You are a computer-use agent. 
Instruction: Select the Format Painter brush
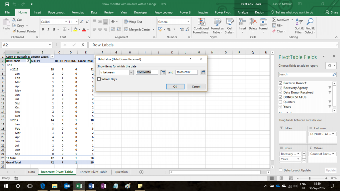pyautogui.click(x=14, y=31)
